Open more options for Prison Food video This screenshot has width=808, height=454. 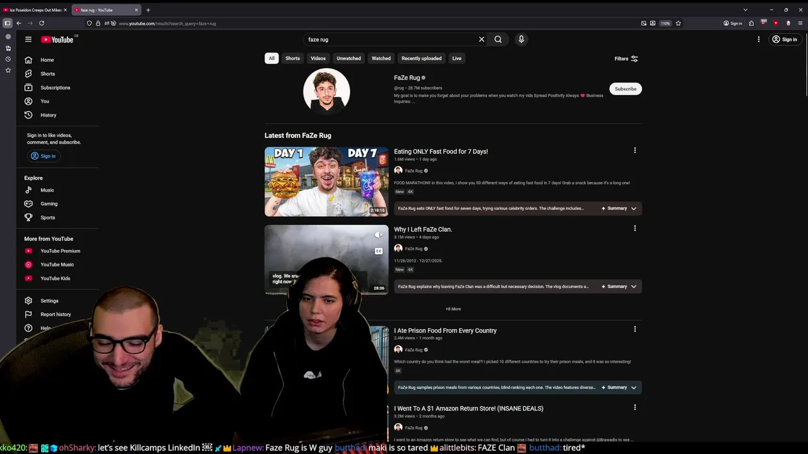pos(635,329)
